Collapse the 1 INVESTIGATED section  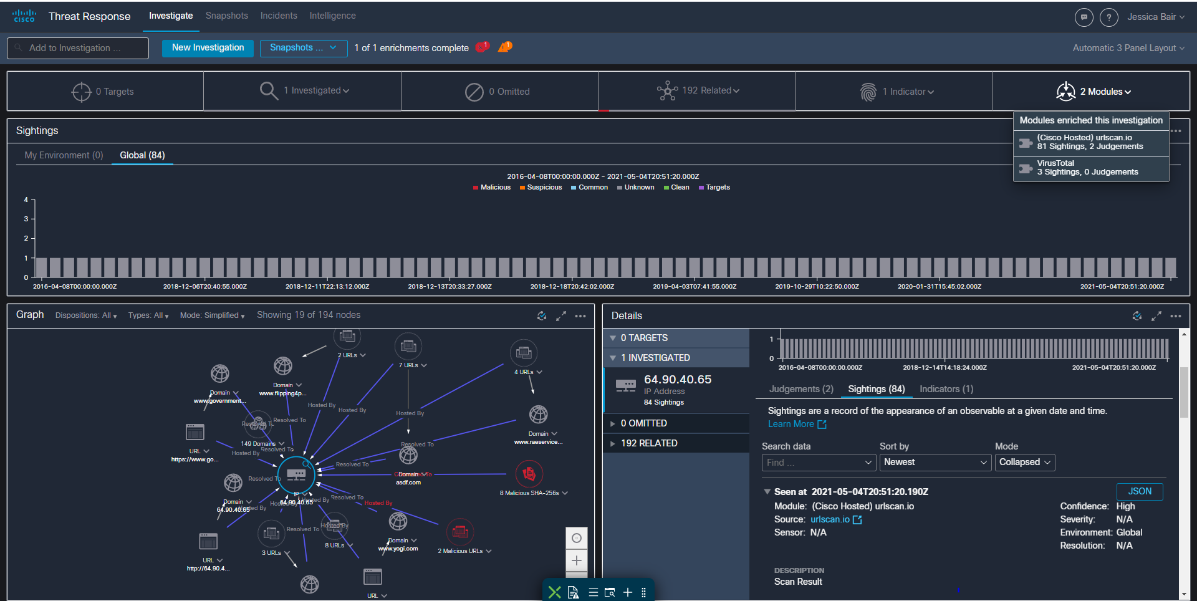[613, 358]
